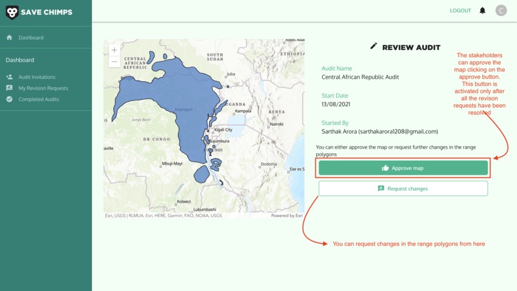Click the Dodoma label on the map

click(x=269, y=164)
